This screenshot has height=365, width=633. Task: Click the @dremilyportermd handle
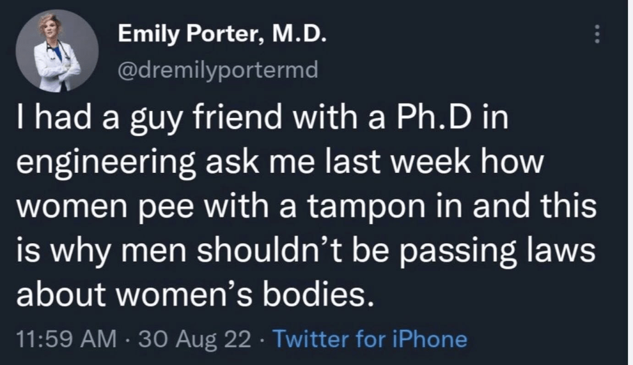click(x=218, y=71)
